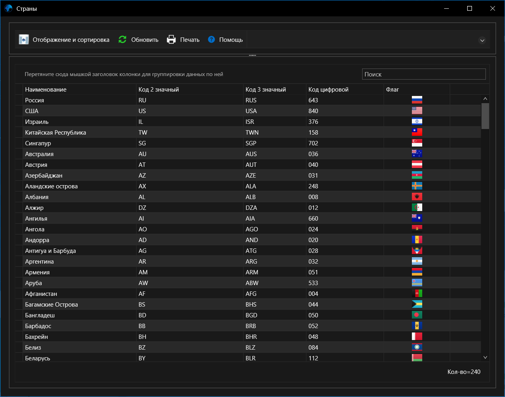Sort by Код 2 значный column
This screenshot has width=505, height=397.
tap(190, 89)
